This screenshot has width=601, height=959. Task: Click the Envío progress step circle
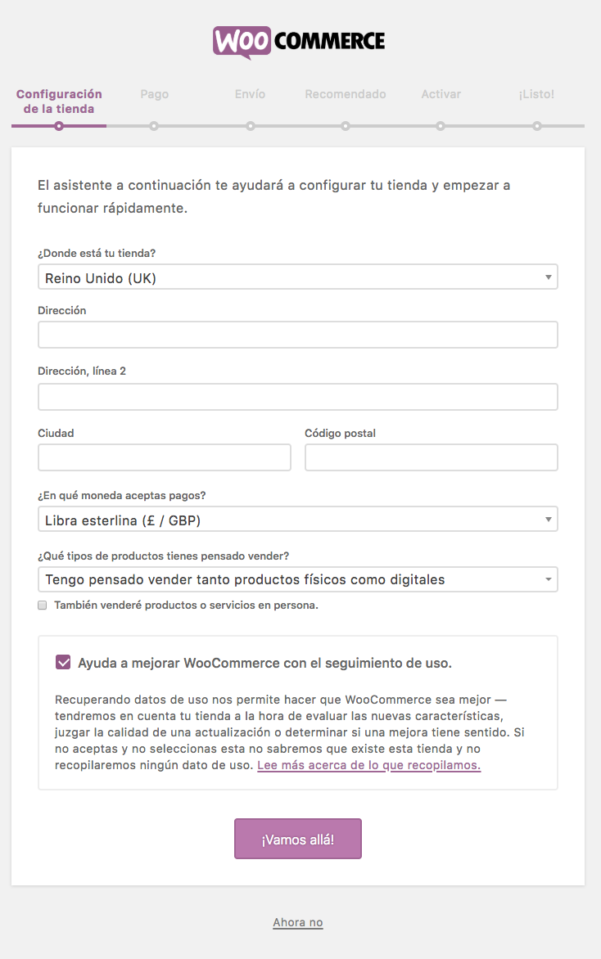[x=250, y=127]
